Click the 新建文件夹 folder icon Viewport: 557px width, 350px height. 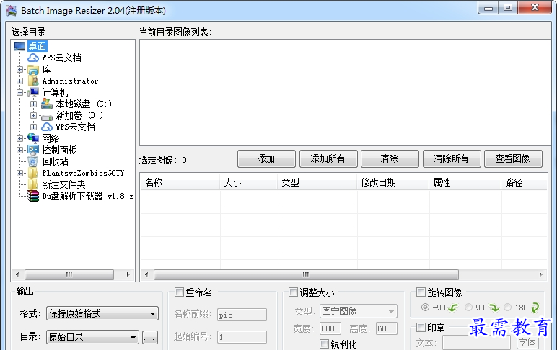(33, 184)
